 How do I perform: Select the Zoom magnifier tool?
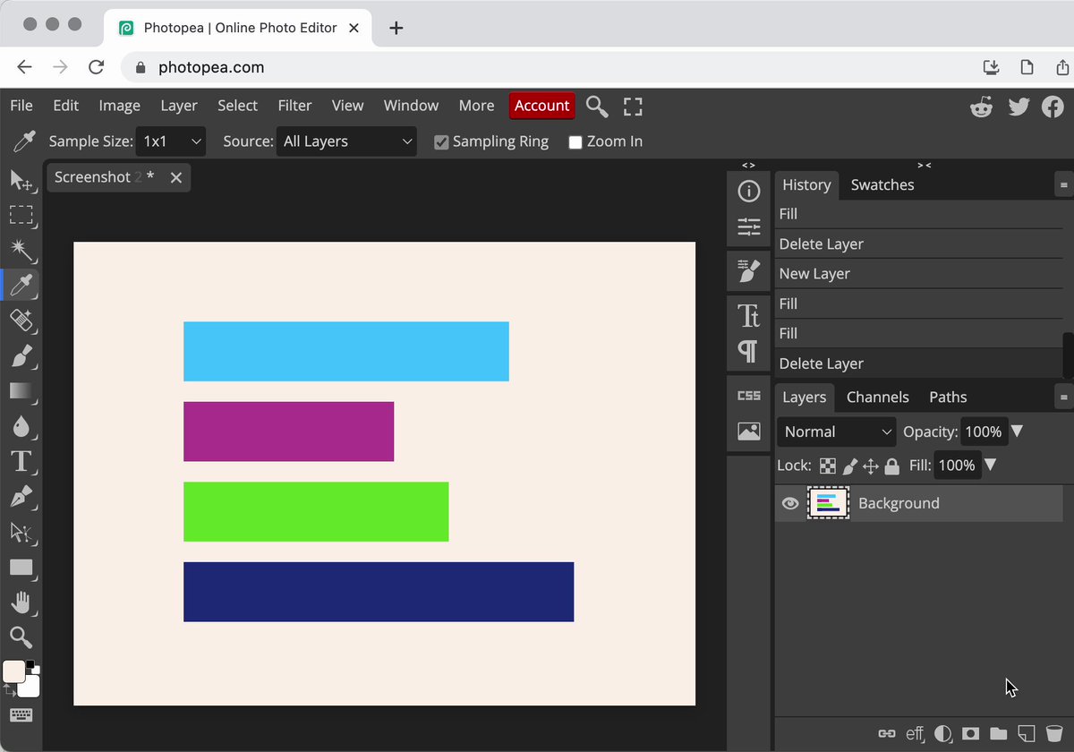21,637
